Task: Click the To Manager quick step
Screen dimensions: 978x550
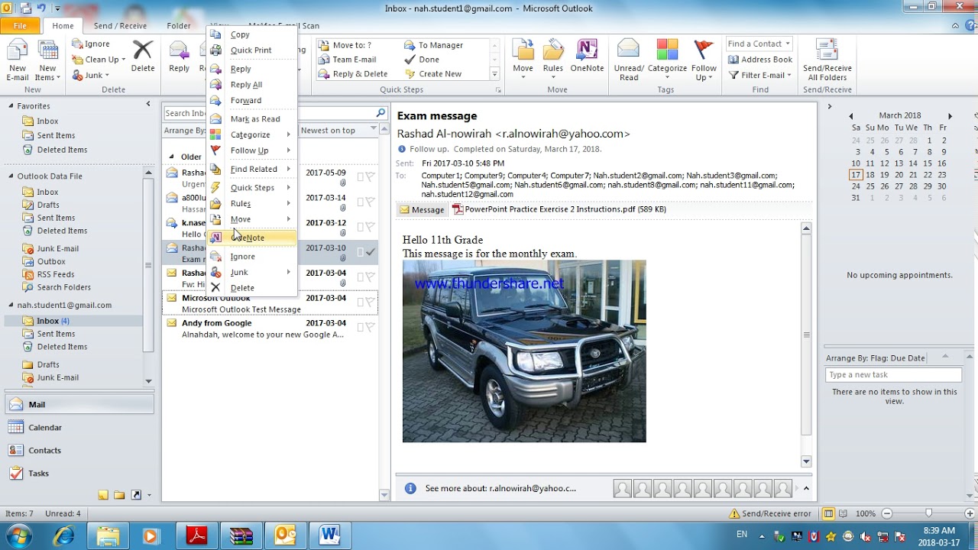Action: point(433,45)
